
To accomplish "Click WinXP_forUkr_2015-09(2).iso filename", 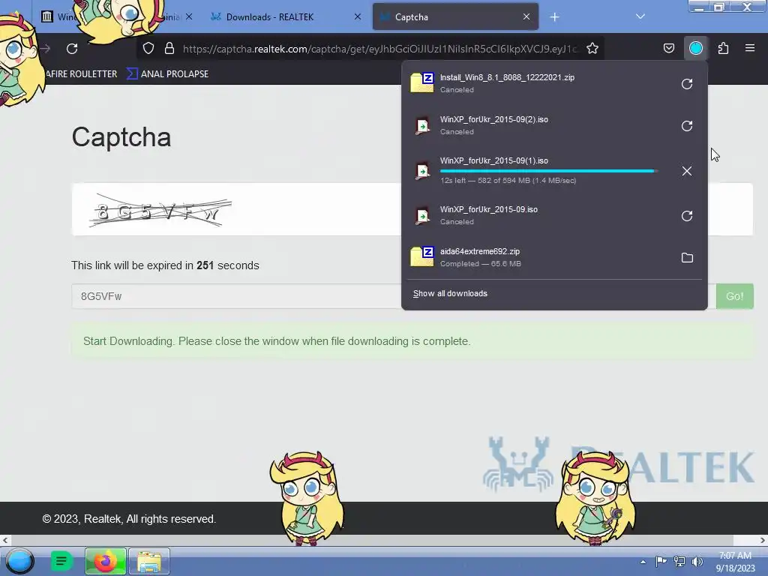I will click(x=493, y=119).
